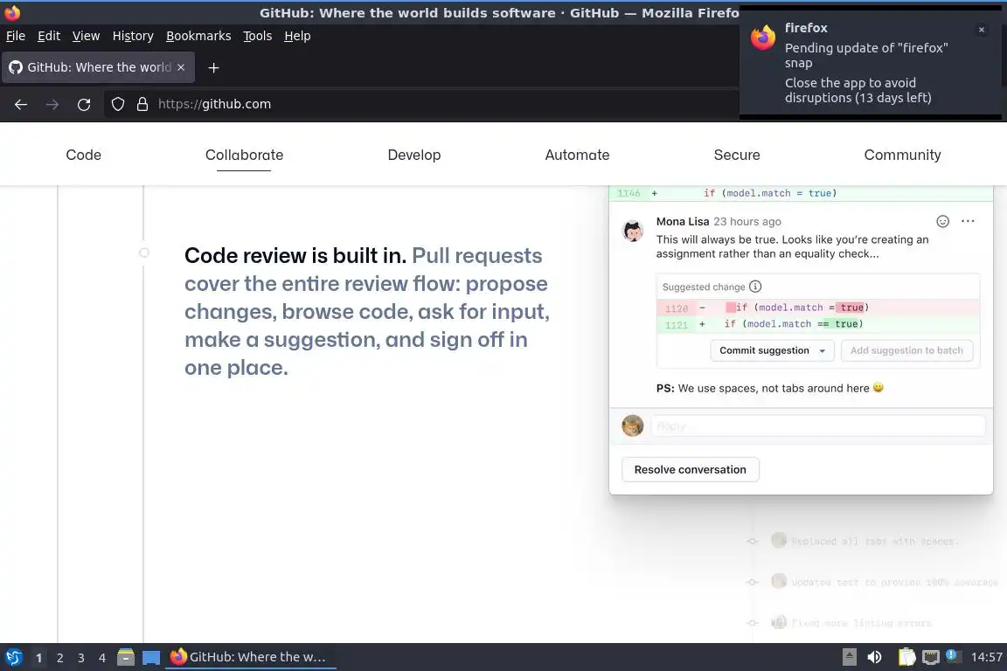Viewport: 1007px width, 671px height.
Task: Open the Help menu
Action: [x=297, y=36]
